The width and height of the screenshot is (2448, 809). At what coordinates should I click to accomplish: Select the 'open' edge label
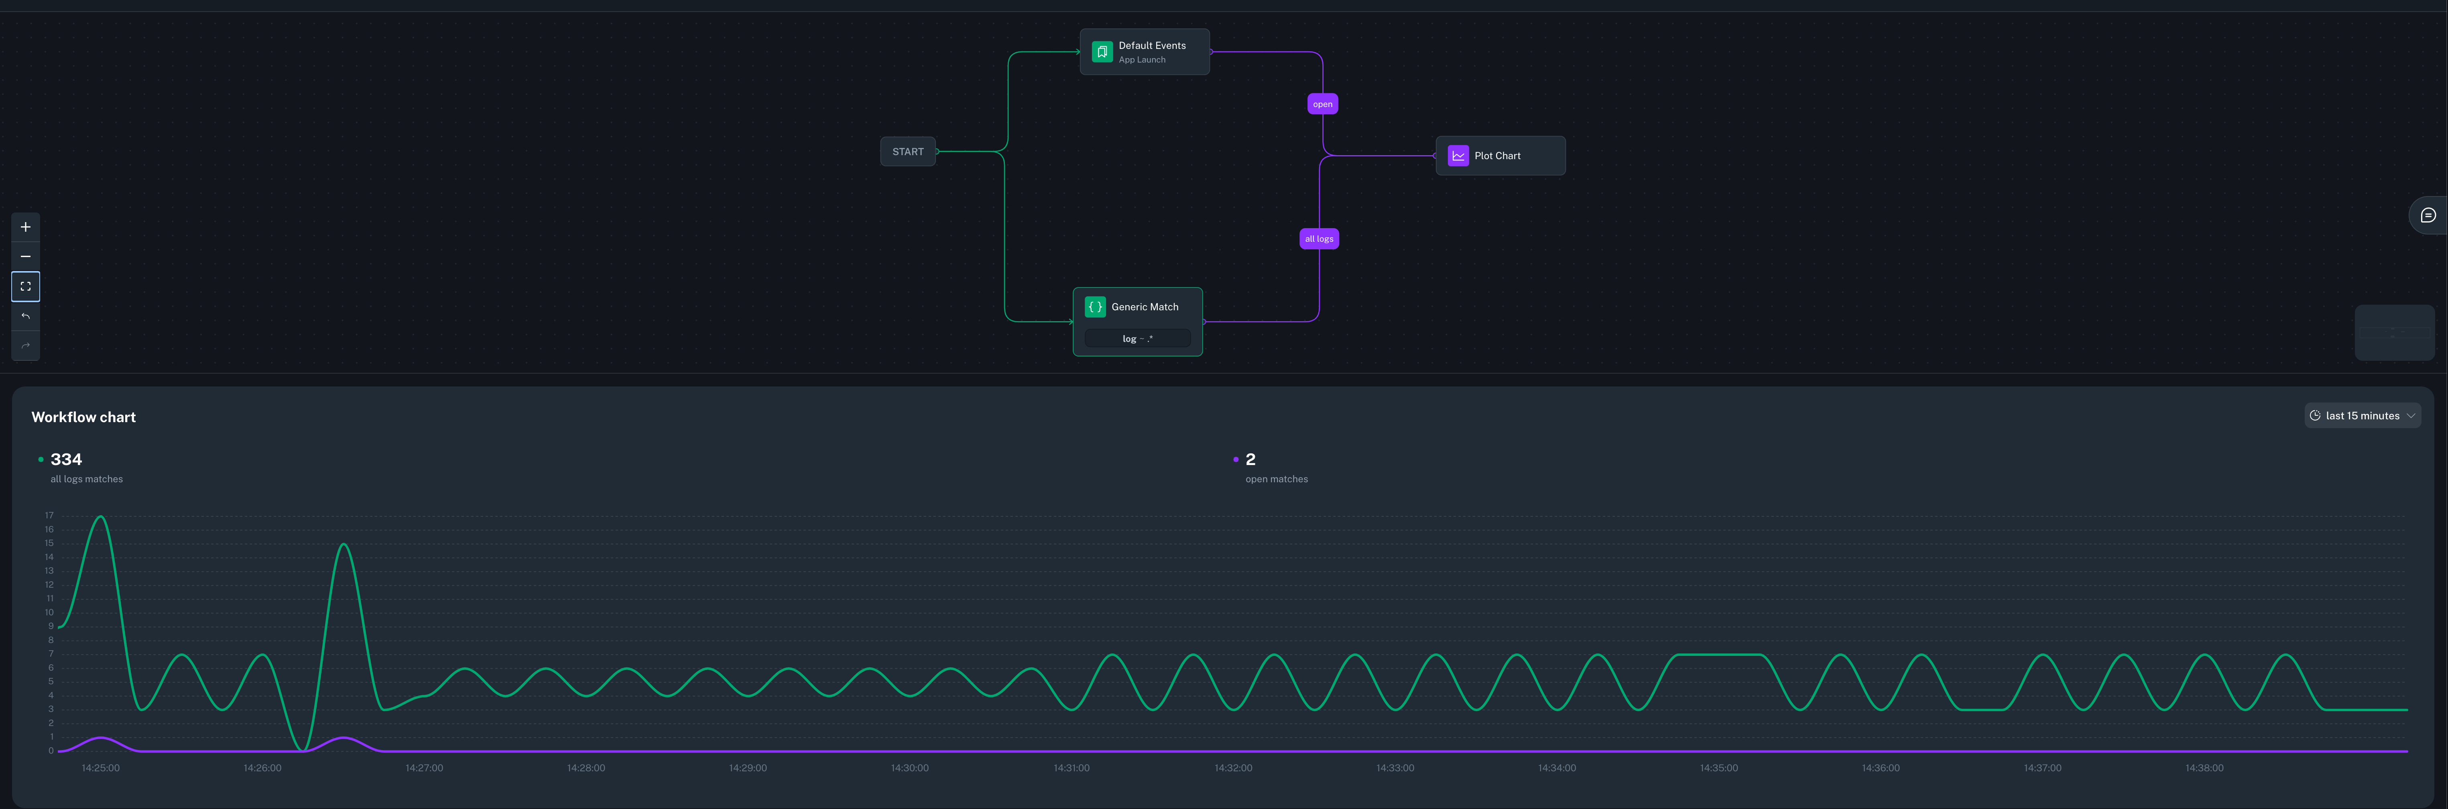coord(1322,103)
